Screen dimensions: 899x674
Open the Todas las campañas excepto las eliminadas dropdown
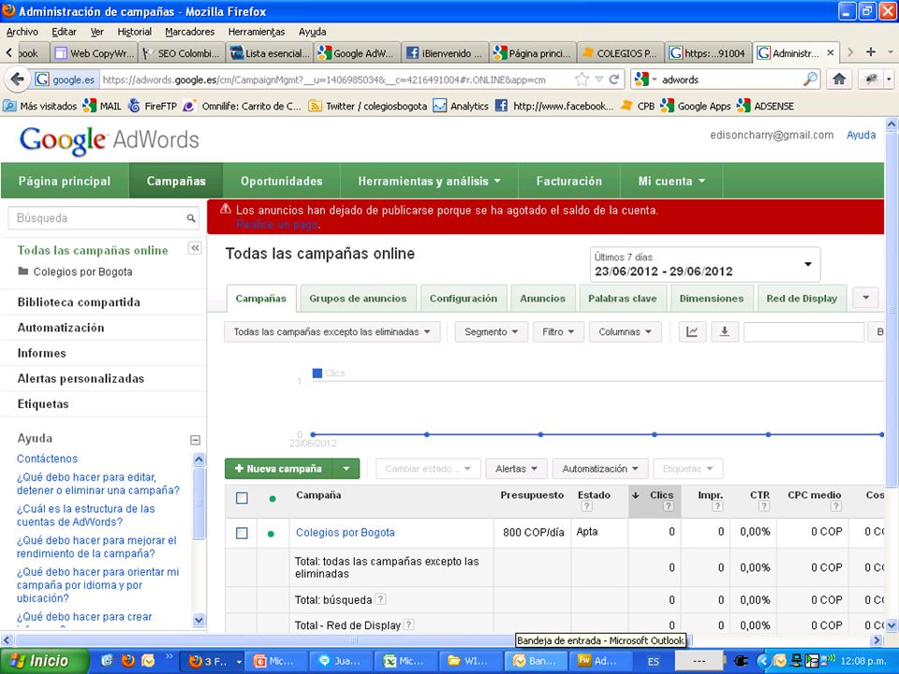click(332, 331)
